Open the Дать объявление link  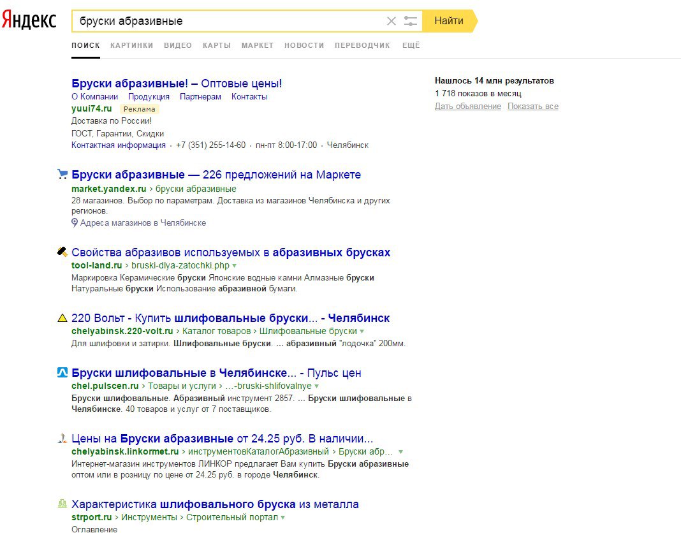[467, 106]
